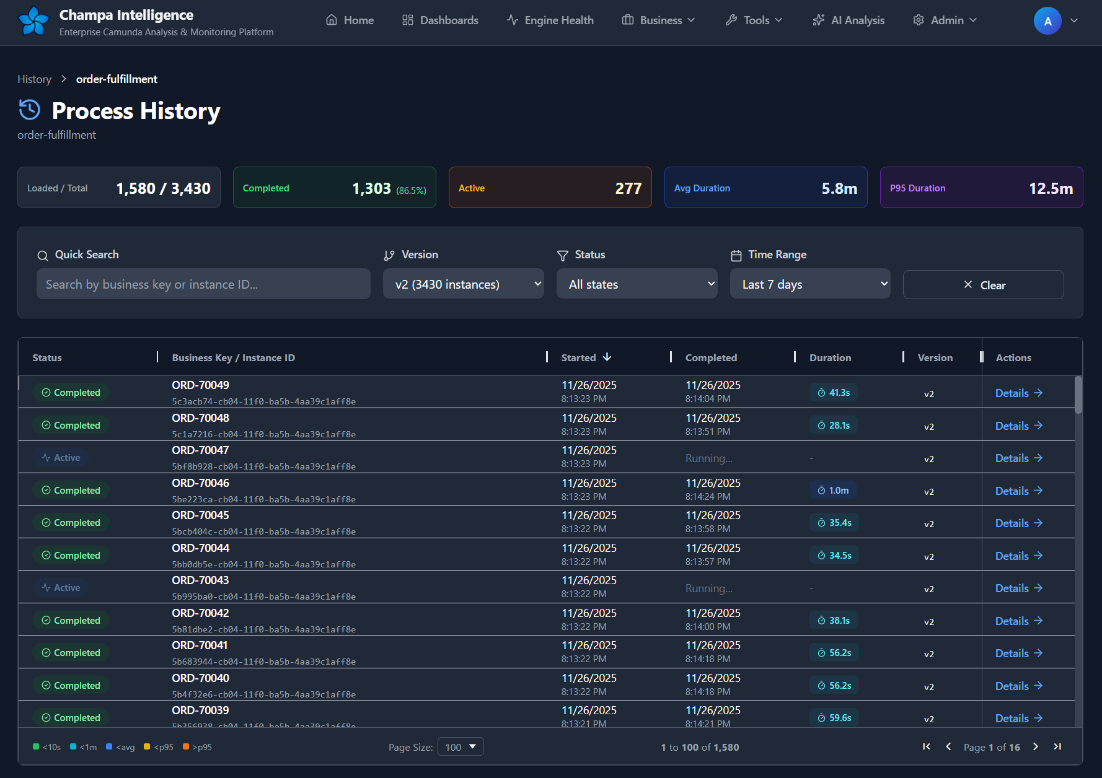Open Details for ORD-70049

[1018, 393]
